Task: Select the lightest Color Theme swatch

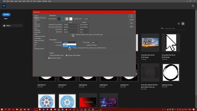Action: (71, 19)
